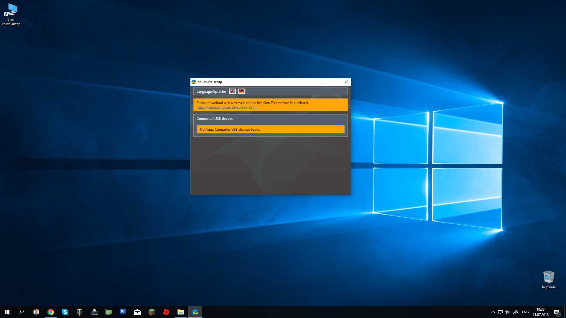Open Google Chrome from the taskbar
Image resolution: width=566 pixels, height=318 pixels.
pos(51,312)
